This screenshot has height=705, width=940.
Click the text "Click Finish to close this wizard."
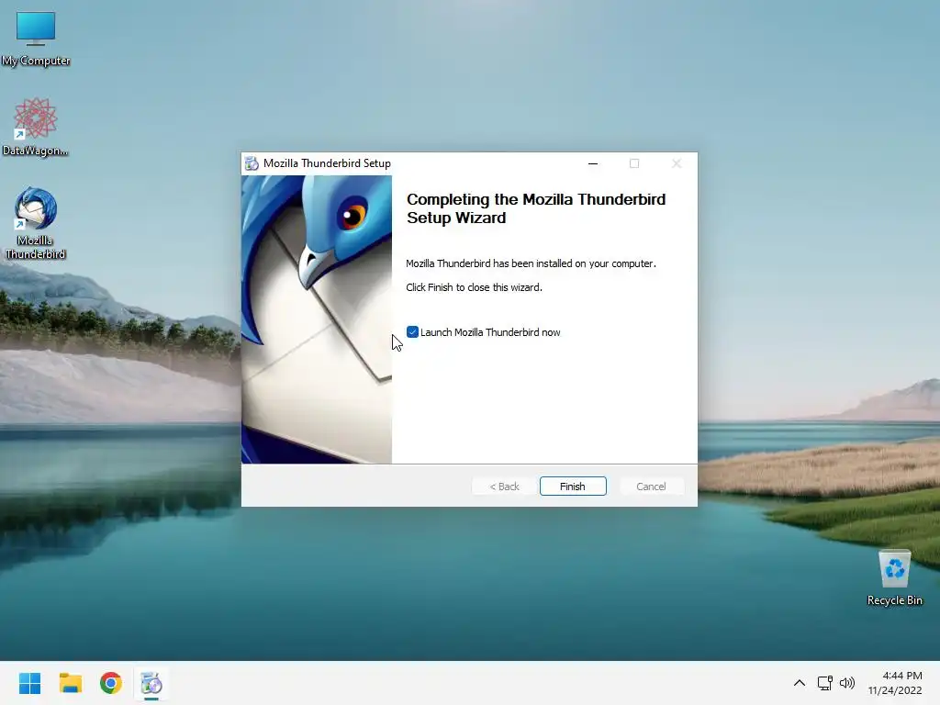pyautogui.click(x=475, y=287)
